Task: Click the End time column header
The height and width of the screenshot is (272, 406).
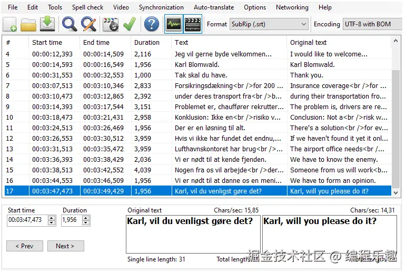Action: 105,43
